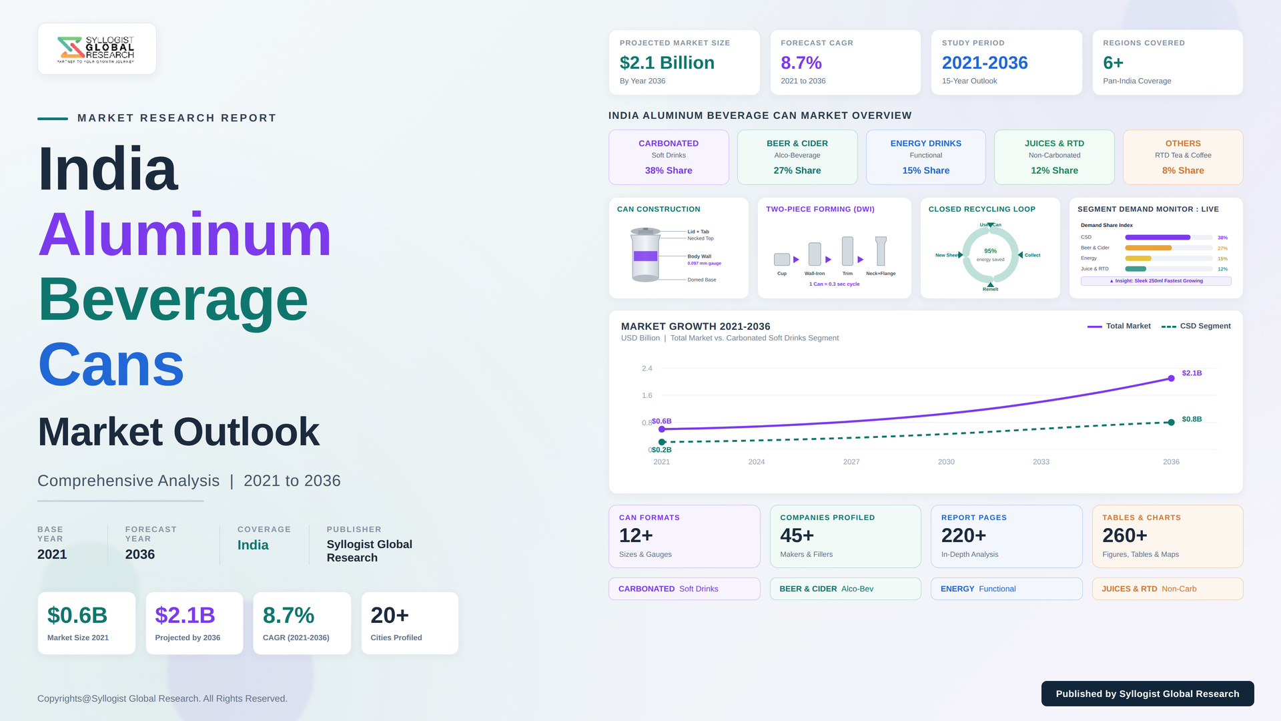
Task: Click the $2.1B endpoint on growth chart
Action: pos(1171,379)
